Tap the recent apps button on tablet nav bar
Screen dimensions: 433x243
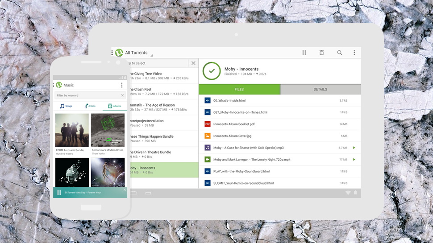[149, 193]
